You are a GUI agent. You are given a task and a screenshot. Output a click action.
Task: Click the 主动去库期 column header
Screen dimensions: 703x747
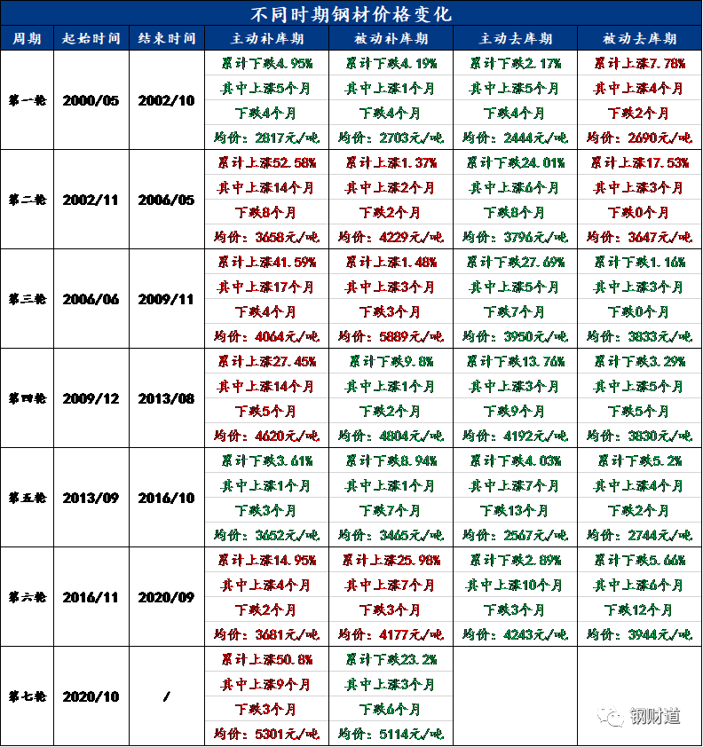point(515,39)
